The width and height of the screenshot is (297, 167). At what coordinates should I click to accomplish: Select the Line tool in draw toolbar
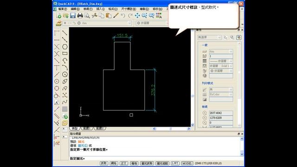[65, 33]
